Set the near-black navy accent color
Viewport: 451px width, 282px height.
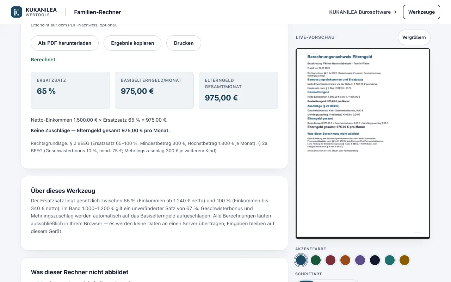(x=375, y=260)
